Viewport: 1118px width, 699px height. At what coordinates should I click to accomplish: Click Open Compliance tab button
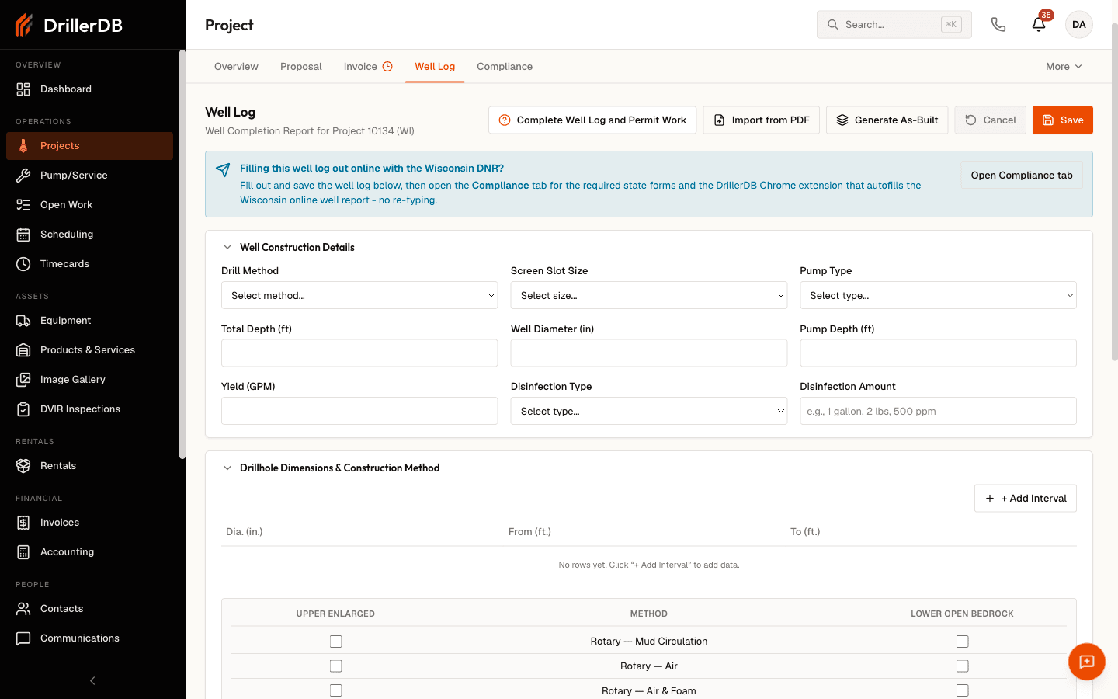(x=1022, y=176)
